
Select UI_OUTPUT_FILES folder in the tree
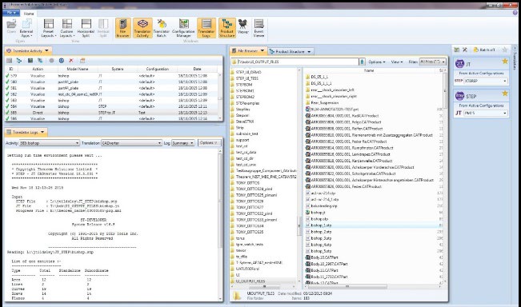point(250,281)
